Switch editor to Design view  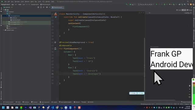[190, 10]
